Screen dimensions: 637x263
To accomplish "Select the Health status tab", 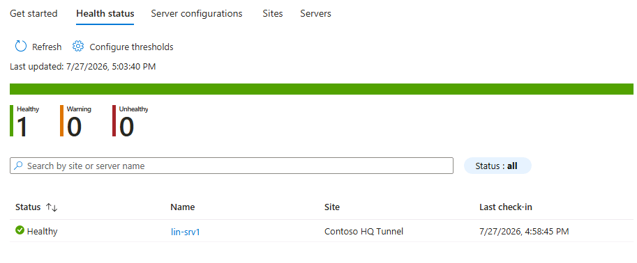I will (x=105, y=13).
